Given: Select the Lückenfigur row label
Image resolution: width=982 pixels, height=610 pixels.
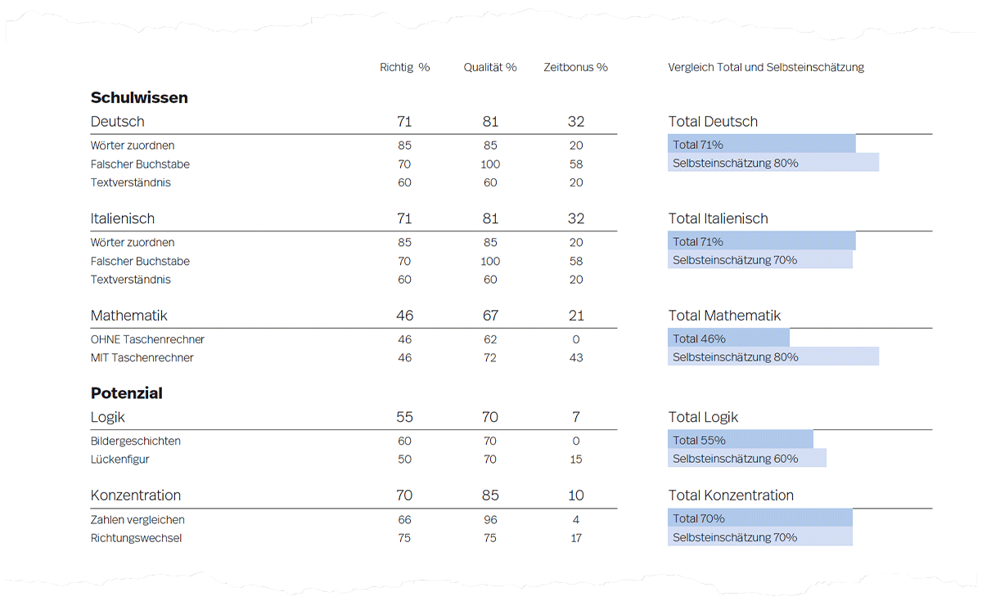Looking at the screenshot, I should click(x=119, y=460).
